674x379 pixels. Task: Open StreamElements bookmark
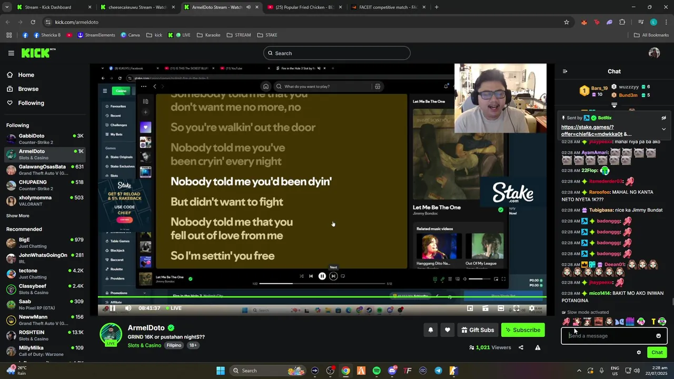(96, 35)
